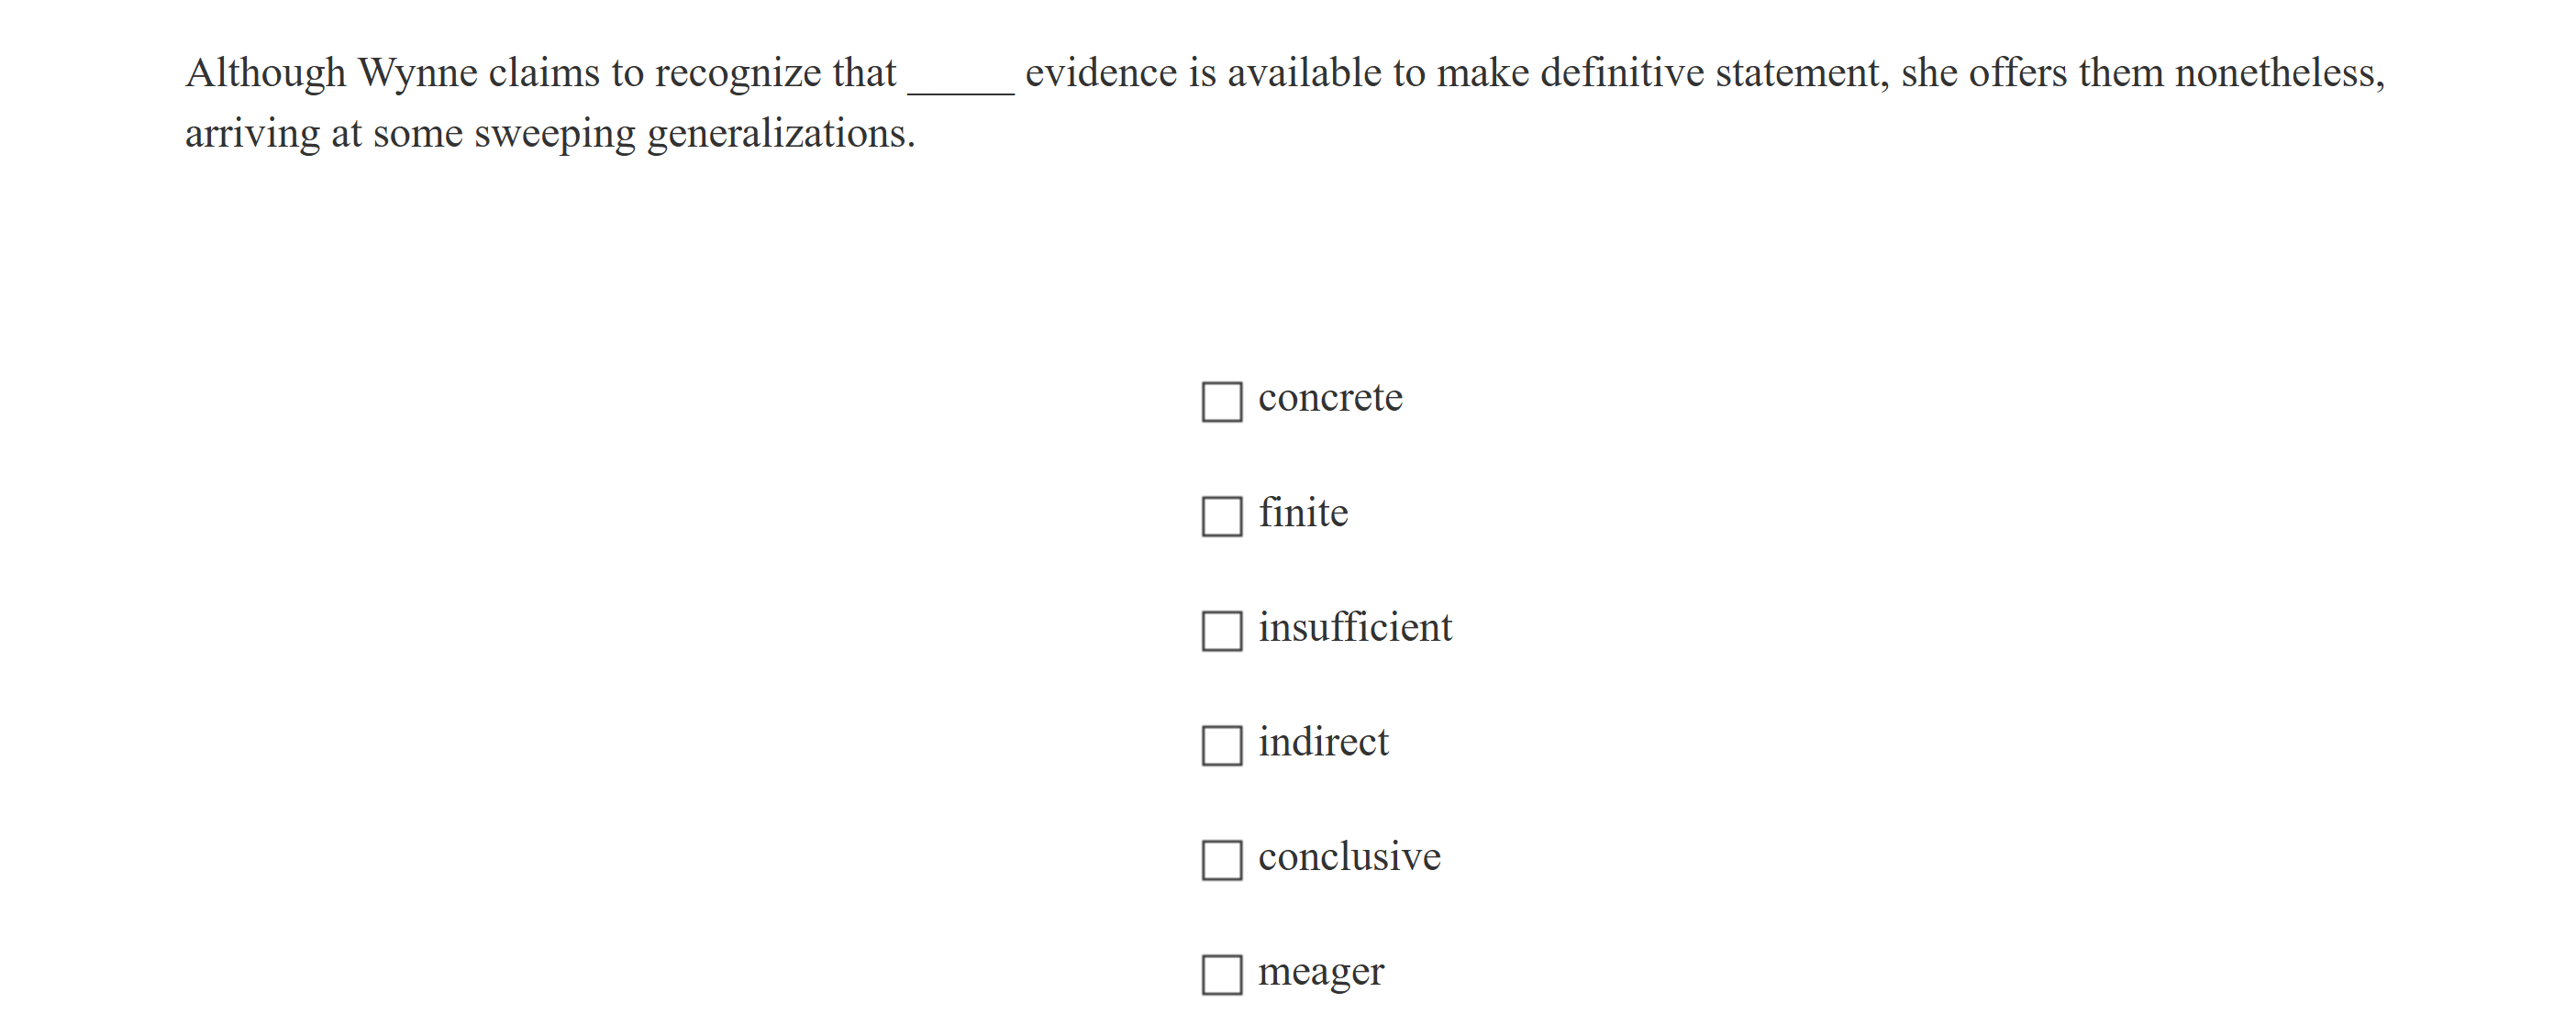Click the "finite" answer text label

pyautogui.click(x=1303, y=512)
